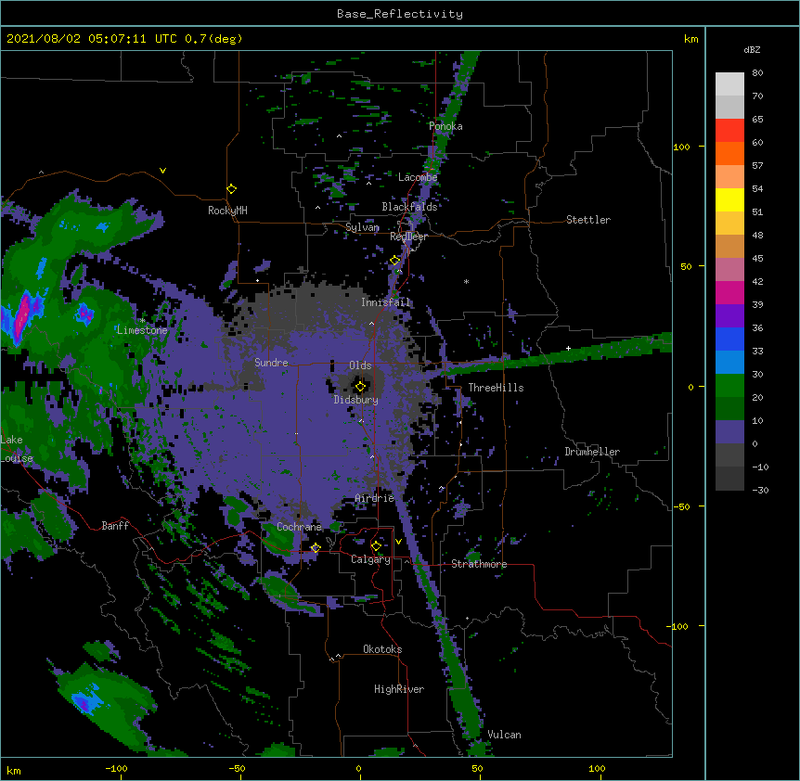
Task: Click the 65 value in dBZ legend
Action: click(757, 120)
